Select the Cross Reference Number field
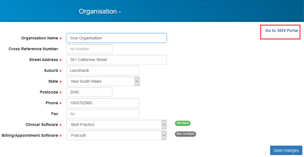The width and height of the screenshot is (304, 157). (x=89, y=49)
